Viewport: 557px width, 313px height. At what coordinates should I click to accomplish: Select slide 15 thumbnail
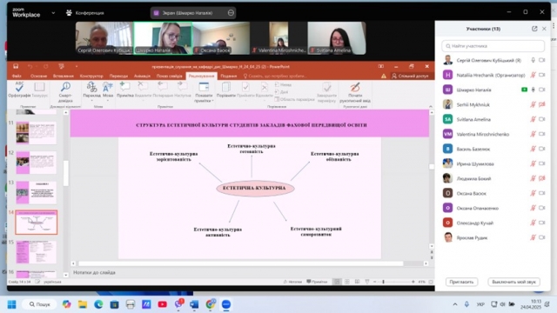pyautogui.click(x=36, y=252)
